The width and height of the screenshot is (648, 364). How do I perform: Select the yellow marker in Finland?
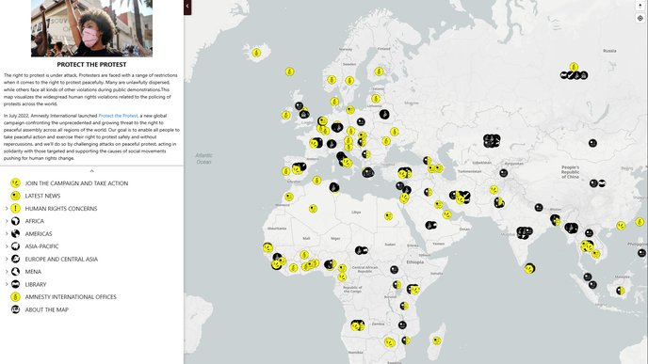379,71
